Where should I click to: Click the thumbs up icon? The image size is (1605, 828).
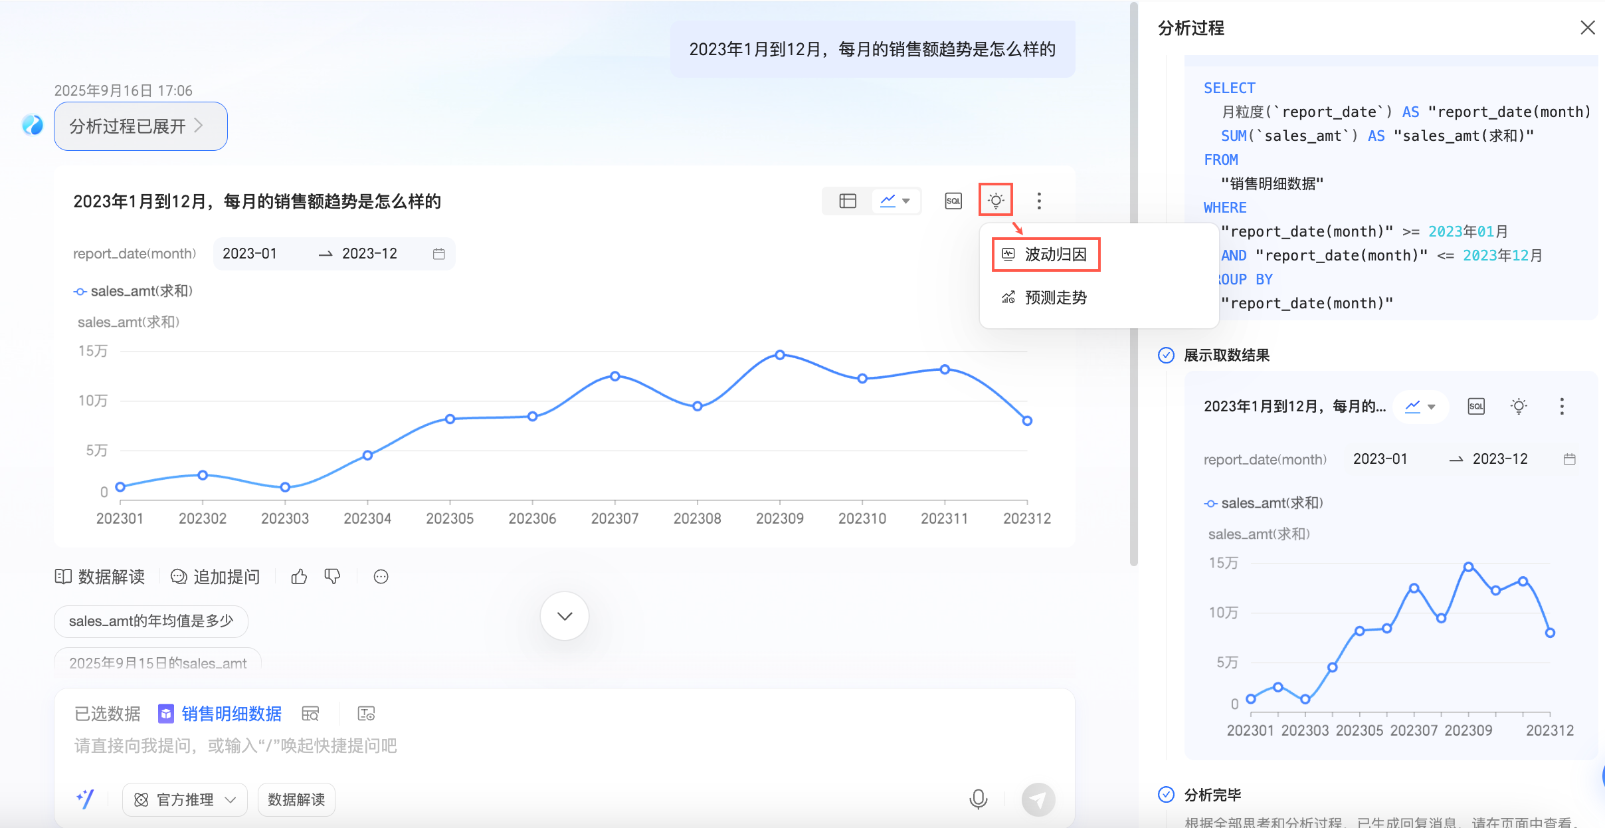pyautogui.click(x=299, y=577)
